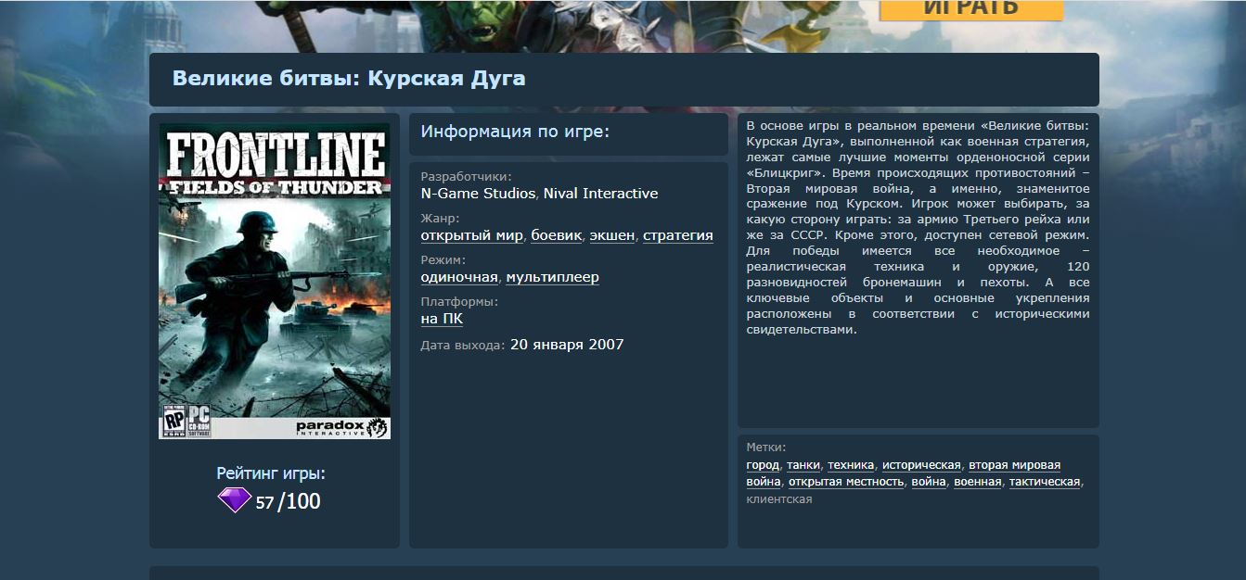Open tag link военная
Viewport: 1246px width, 580px height.
click(978, 482)
